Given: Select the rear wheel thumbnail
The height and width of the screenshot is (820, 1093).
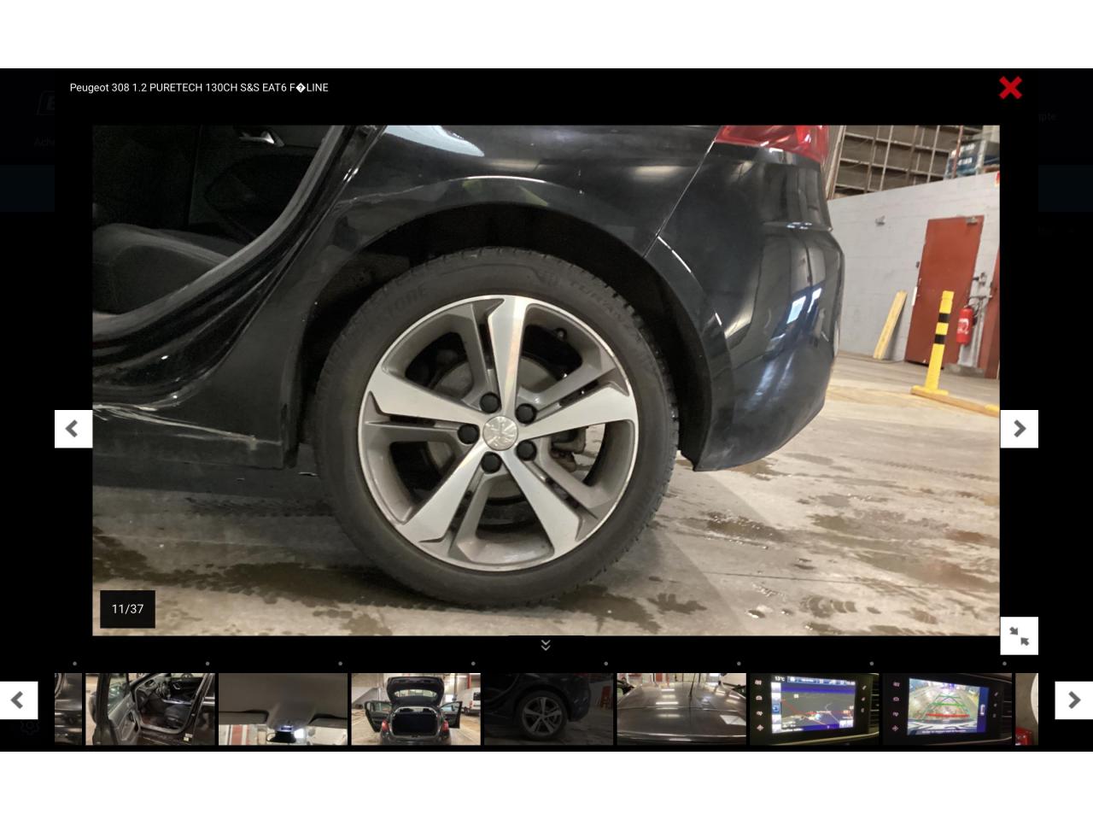Looking at the screenshot, I should 548,709.
